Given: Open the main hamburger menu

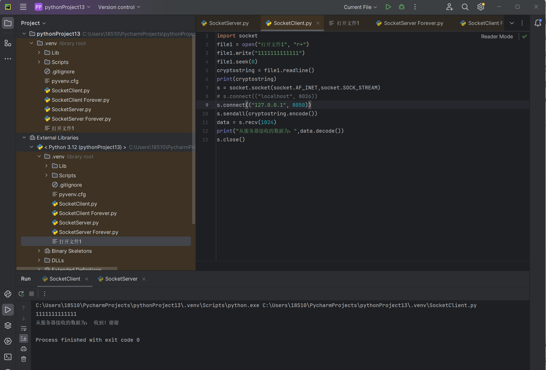Looking at the screenshot, I should click(x=23, y=7).
